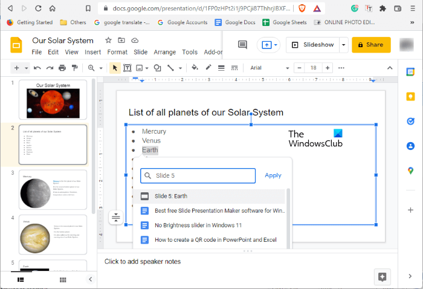The width and height of the screenshot is (423, 289).
Task: Hide the menus with up chevron
Action: 390,68
